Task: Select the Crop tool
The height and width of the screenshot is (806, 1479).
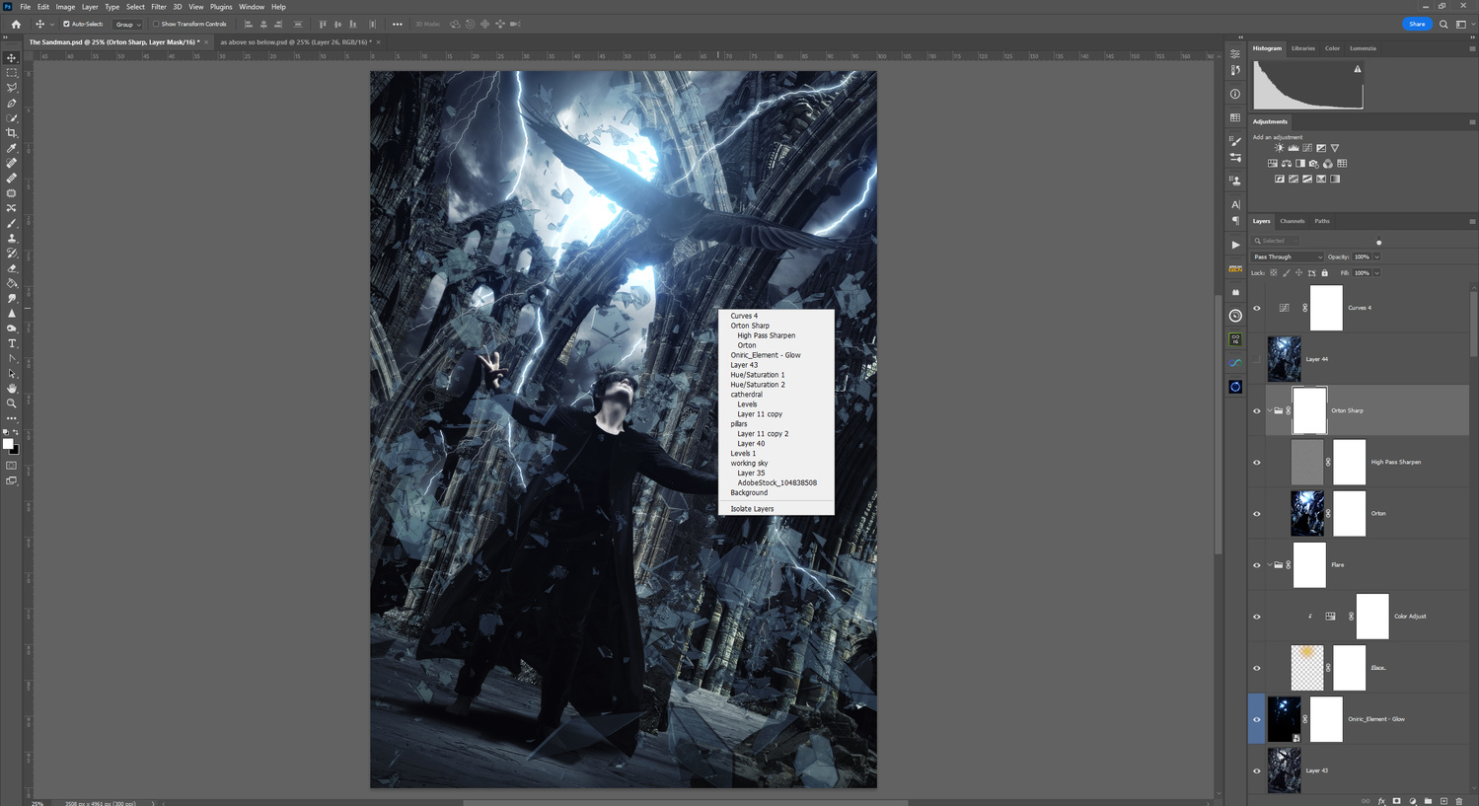Action: (12, 133)
